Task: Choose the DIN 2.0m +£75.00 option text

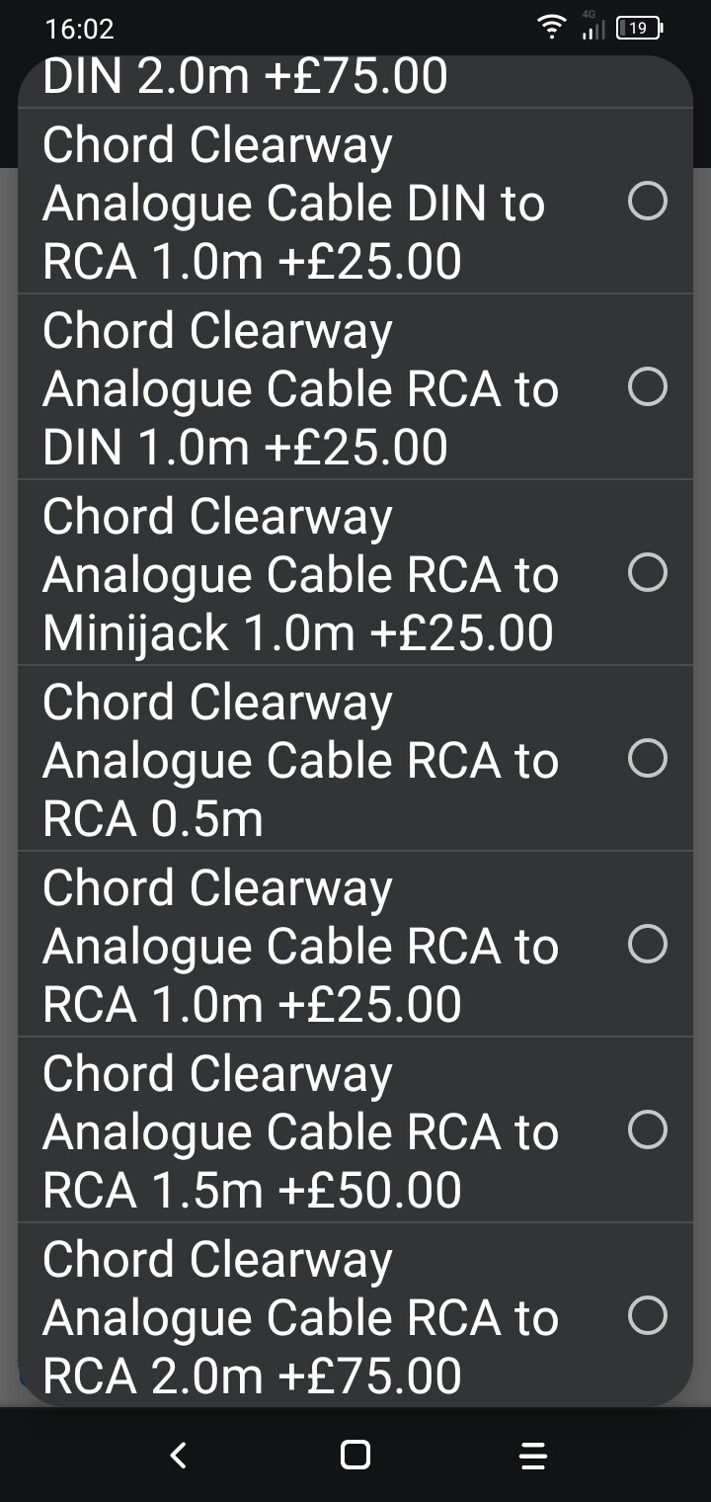Action: [245, 79]
